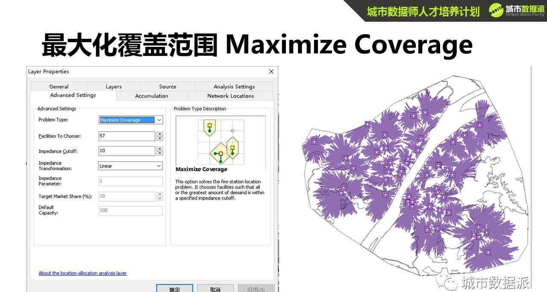547x292 pixels.
Task: Click the Target Market Share down arrow
Action: tap(160, 199)
